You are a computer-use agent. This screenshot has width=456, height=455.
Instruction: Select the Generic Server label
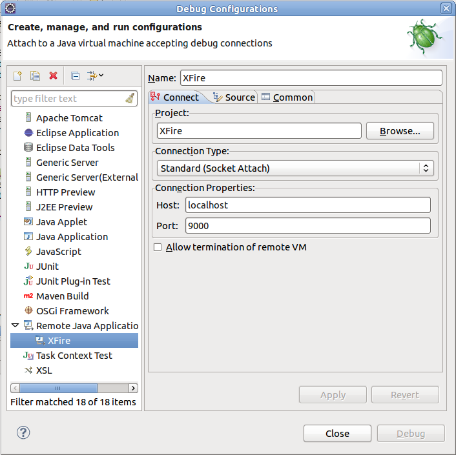67,163
